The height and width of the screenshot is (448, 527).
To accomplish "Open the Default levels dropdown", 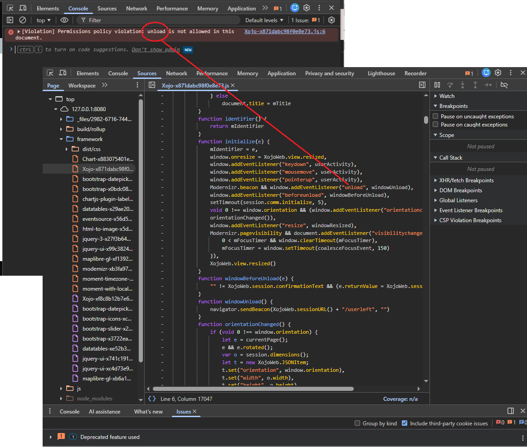I will coord(264,20).
